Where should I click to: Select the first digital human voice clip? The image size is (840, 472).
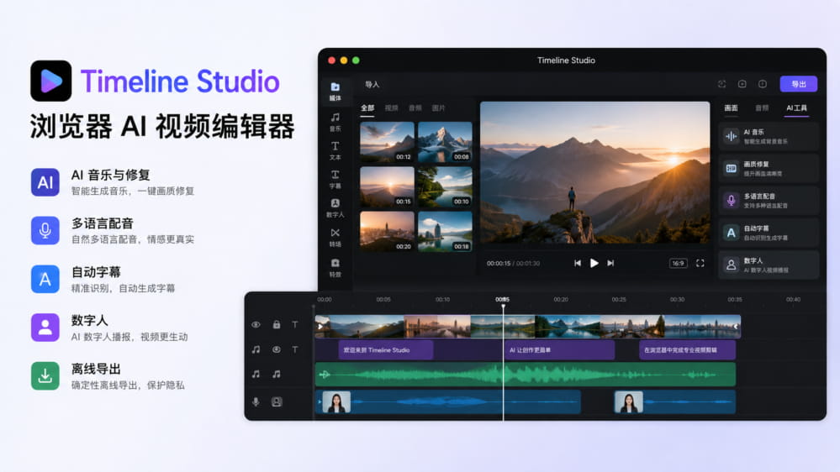(x=448, y=402)
